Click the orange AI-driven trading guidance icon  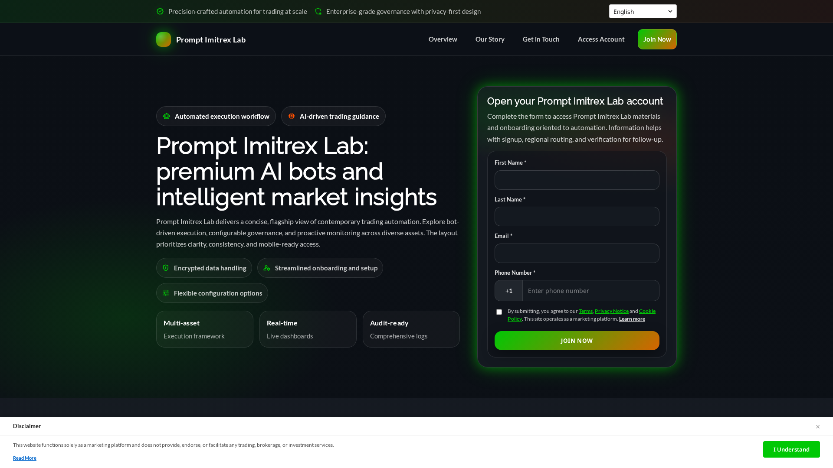(291, 116)
